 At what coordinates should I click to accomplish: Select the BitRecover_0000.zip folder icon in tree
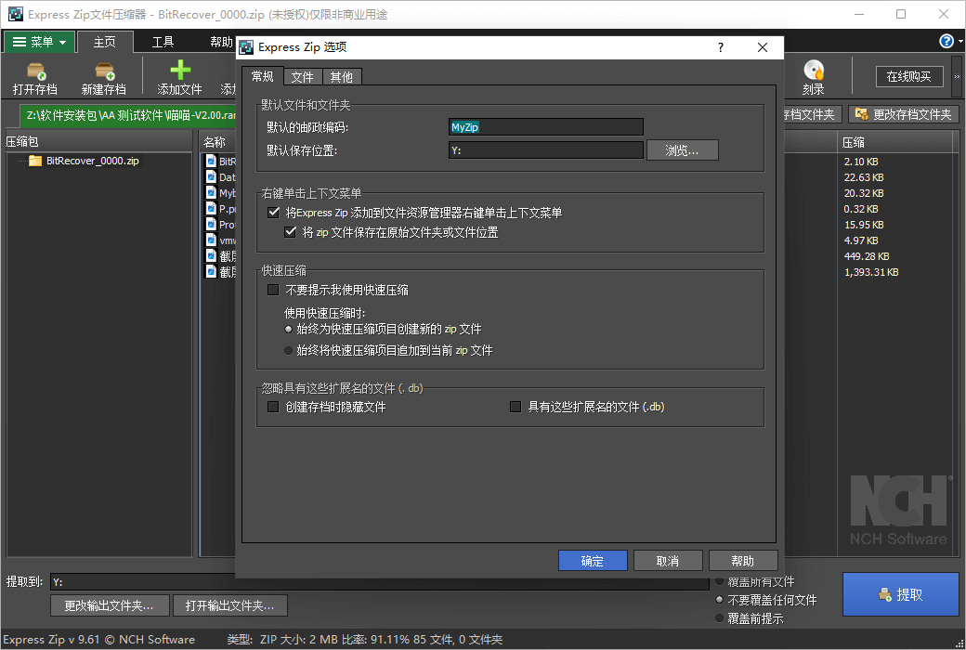35,161
